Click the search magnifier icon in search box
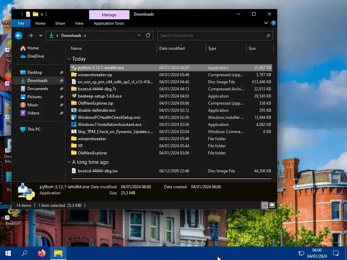 pyautogui.click(x=268, y=36)
